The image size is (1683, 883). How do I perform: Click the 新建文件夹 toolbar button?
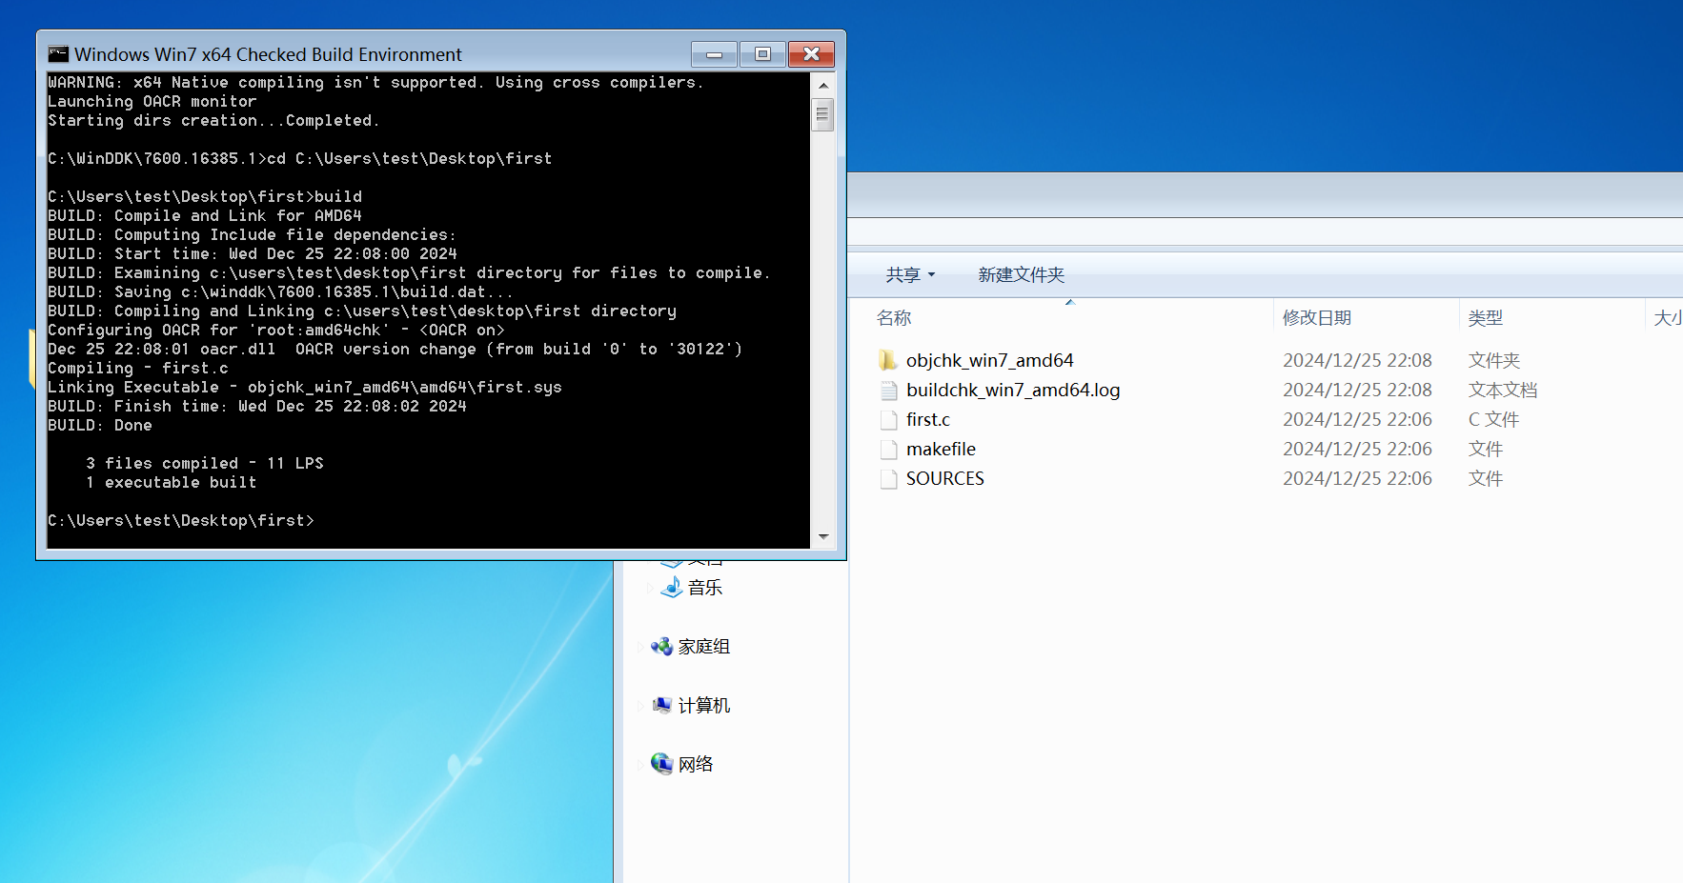click(1021, 274)
